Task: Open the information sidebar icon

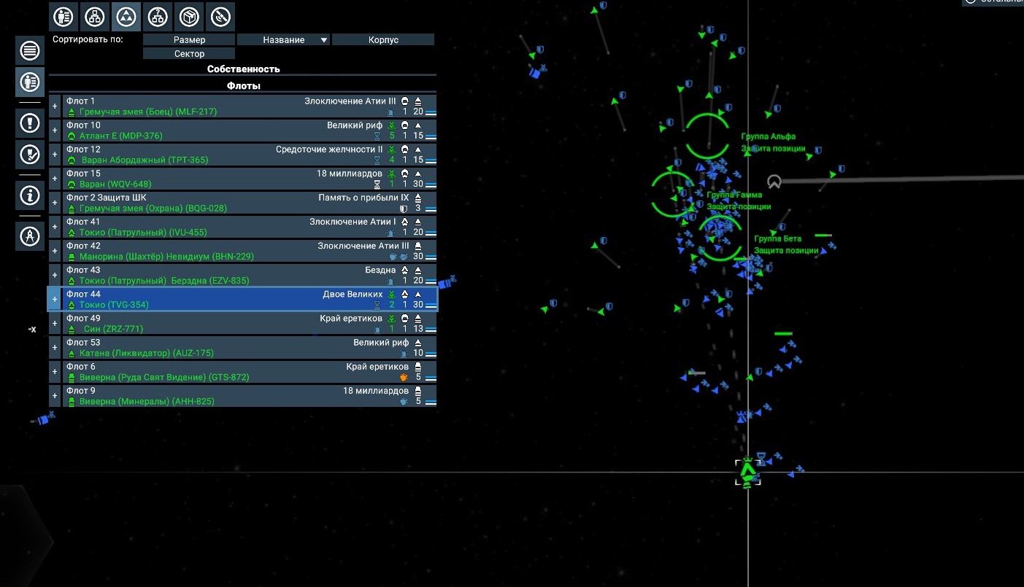Action: pos(29,195)
